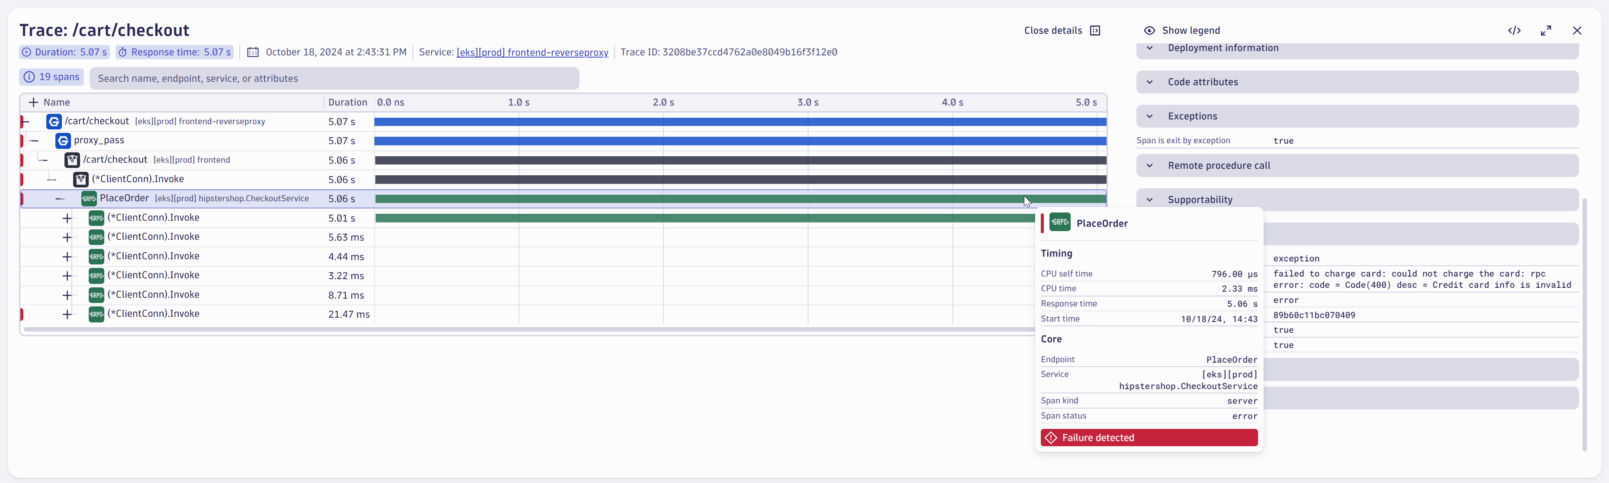
Task: Collapse the Code attributes section
Action: pos(1149,82)
